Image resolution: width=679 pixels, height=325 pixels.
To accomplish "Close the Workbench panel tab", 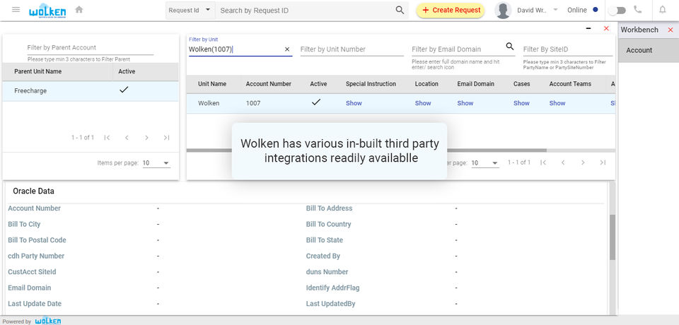I will (x=671, y=30).
